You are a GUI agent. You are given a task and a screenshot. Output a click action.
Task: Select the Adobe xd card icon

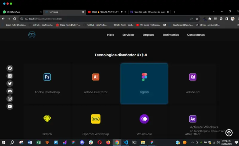coord(193,77)
